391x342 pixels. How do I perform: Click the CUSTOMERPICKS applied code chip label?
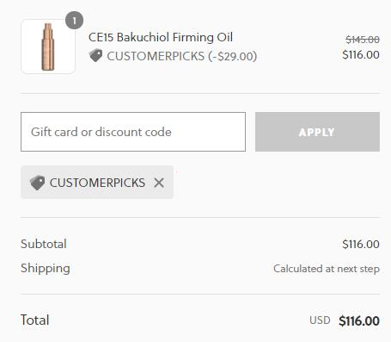(97, 183)
